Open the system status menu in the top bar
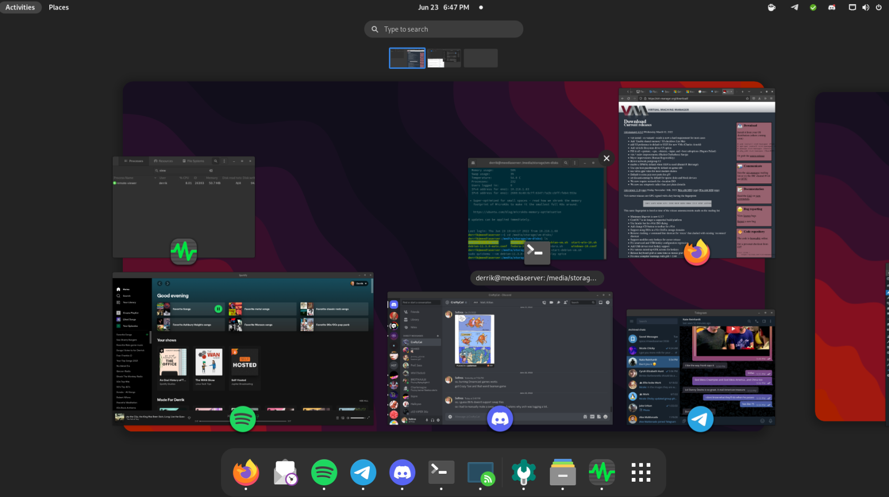Image resolution: width=889 pixels, height=497 pixels. click(x=865, y=7)
